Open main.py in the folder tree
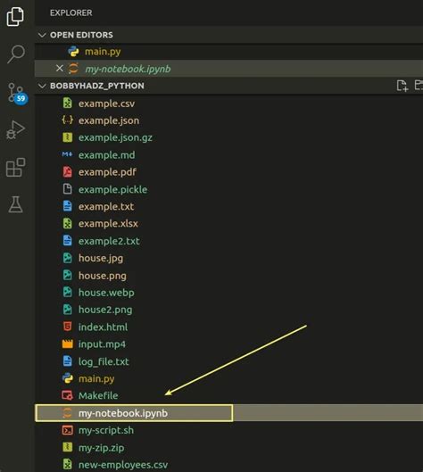Viewport: 423px width, 472px height. 228,378
